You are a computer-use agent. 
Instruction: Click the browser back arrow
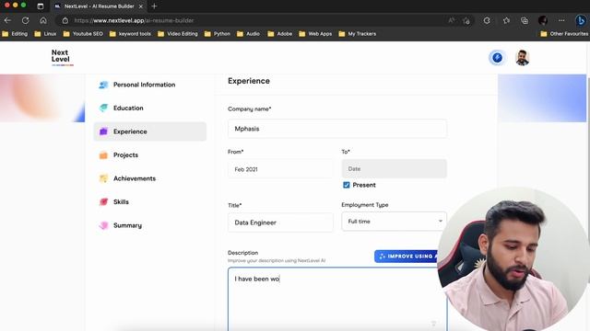point(7,20)
